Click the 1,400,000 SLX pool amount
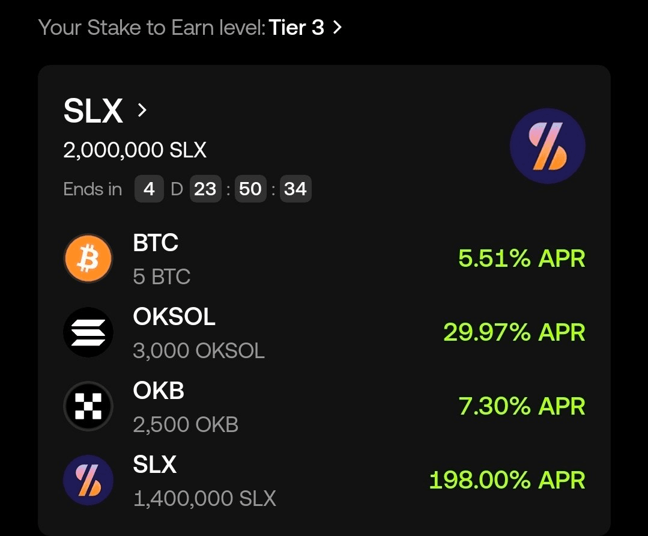This screenshot has height=536, width=648. click(205, 498)
